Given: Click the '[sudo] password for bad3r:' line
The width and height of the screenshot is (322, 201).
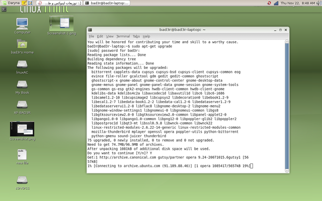Looking at the screenshot, I should pos(114,51).
